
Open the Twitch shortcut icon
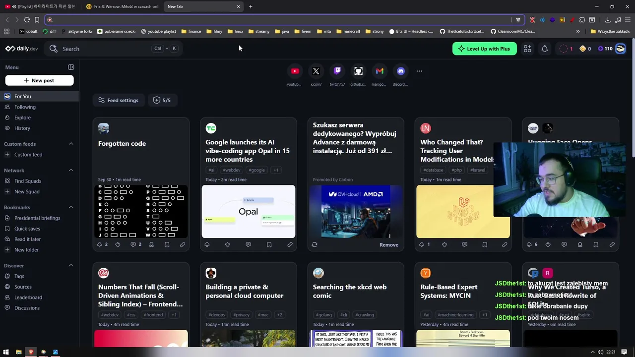pos(337,71)
